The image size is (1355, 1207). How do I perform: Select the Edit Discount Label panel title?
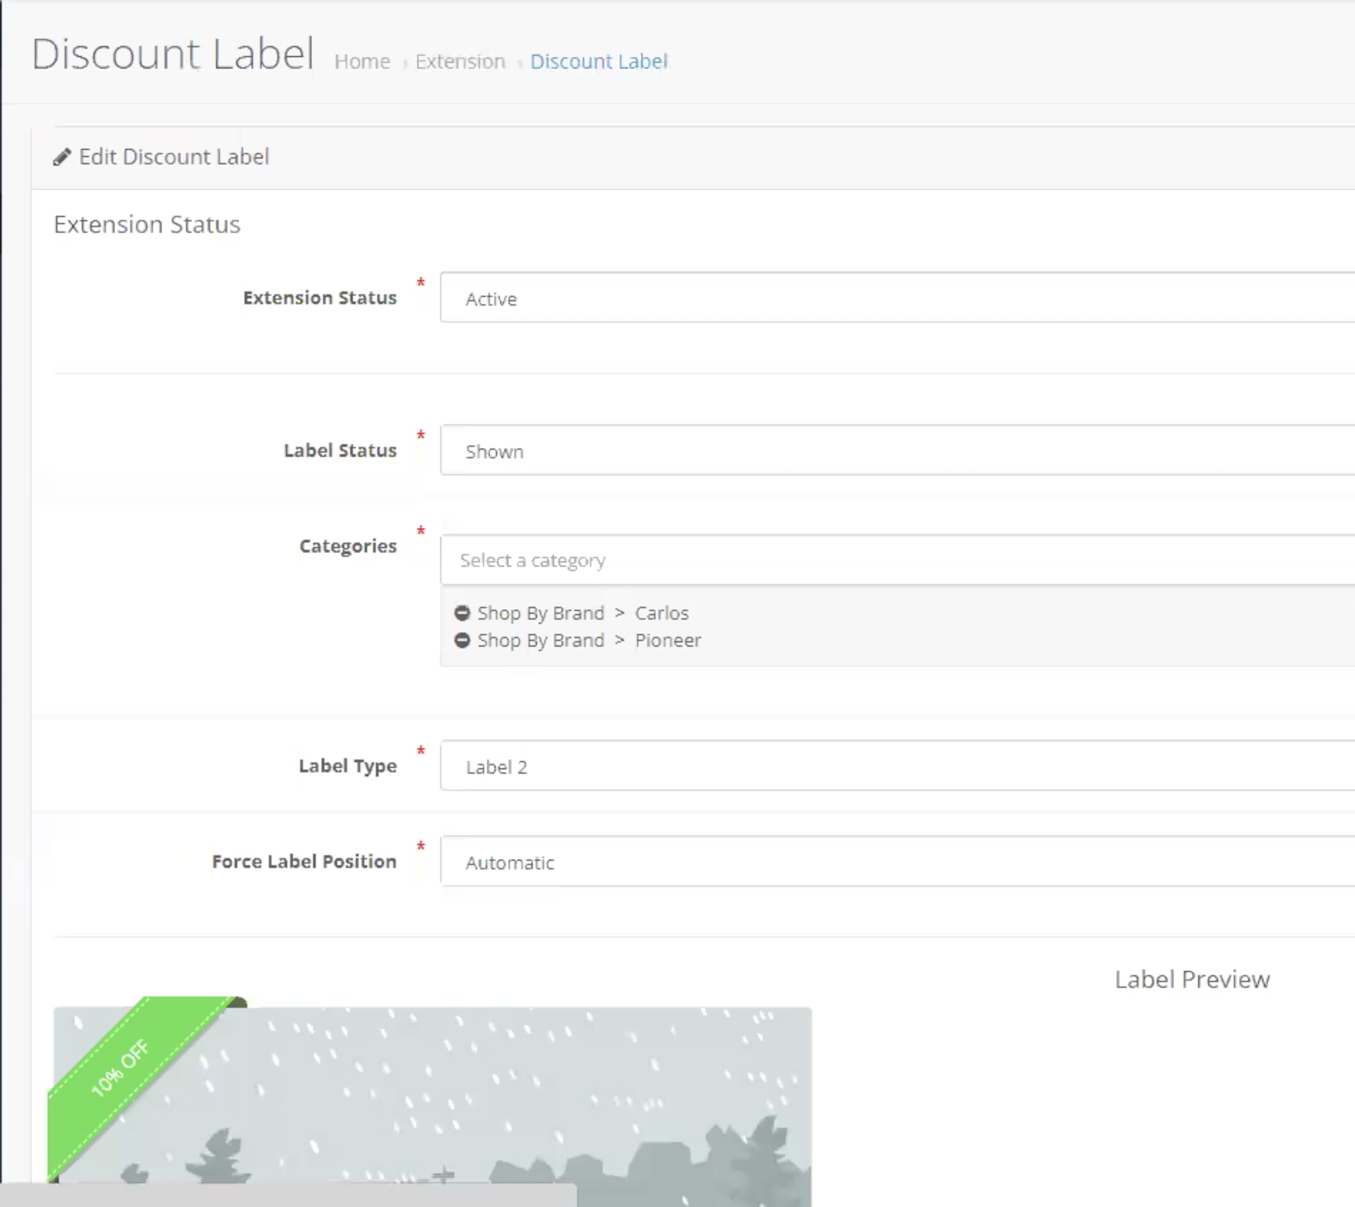click(x=174, y=157)
